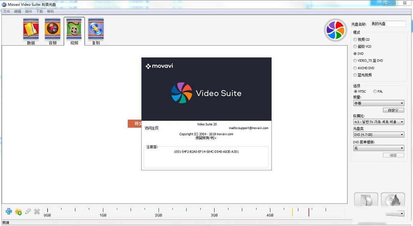The width and height of the screenshot is (413, 226).
Task: Expand the 光盘类 dropdown showing DVD (4.7 GB)
Action: tap(378, 135)
